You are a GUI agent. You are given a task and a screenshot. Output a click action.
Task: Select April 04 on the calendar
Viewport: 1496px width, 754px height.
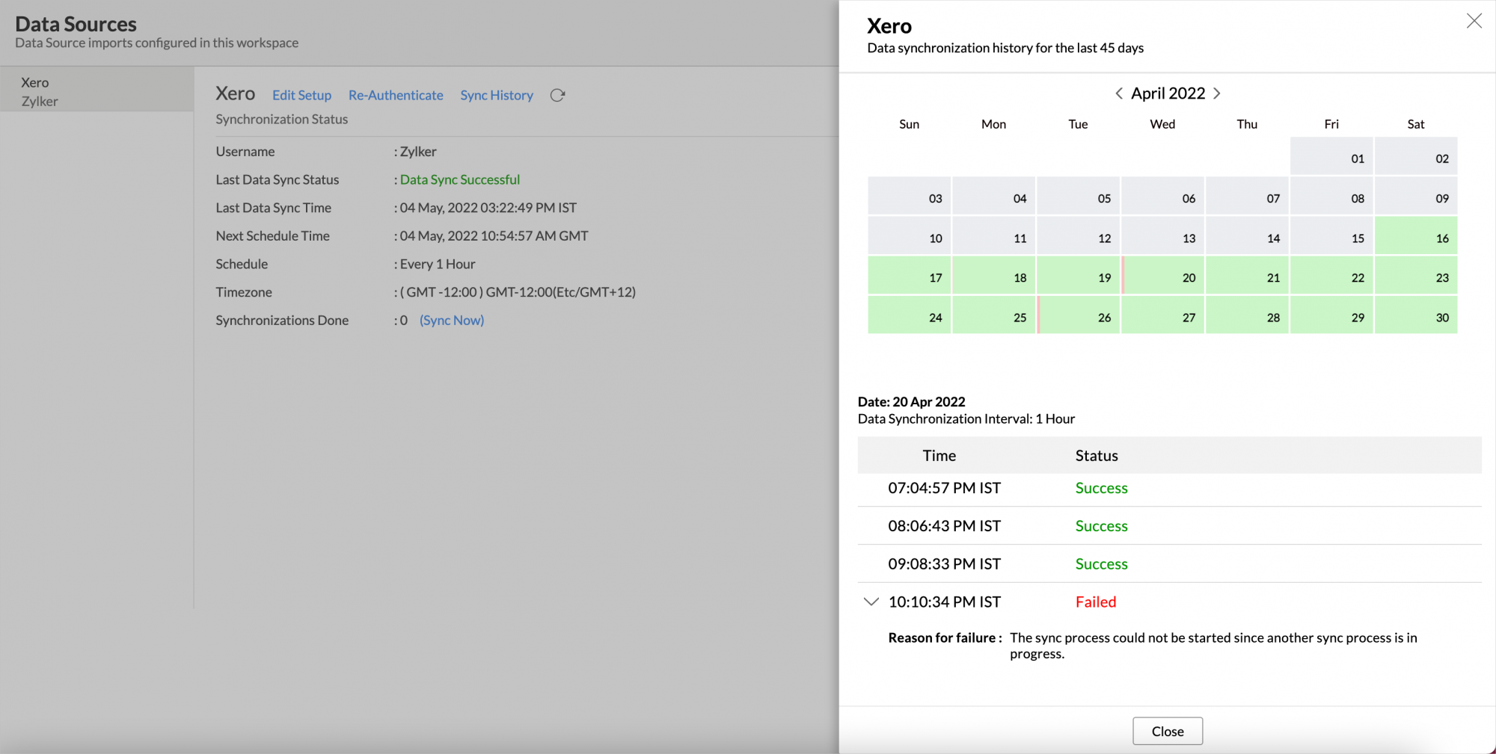pos(994,196)
